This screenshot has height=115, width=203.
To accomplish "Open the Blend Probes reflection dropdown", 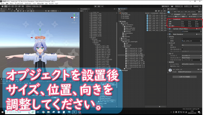I will tap(192, 58).
